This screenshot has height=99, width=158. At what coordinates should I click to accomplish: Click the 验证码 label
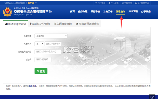point(29,59)
